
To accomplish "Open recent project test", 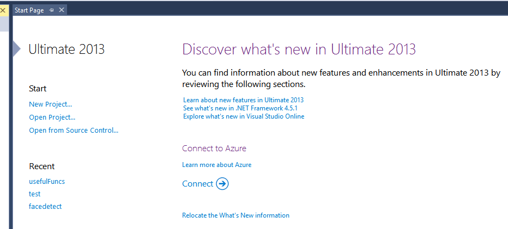I will click(35, 194).
